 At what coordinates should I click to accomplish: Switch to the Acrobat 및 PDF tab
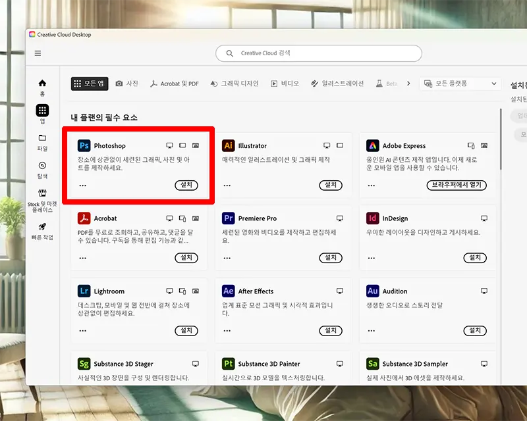(175, 84)
